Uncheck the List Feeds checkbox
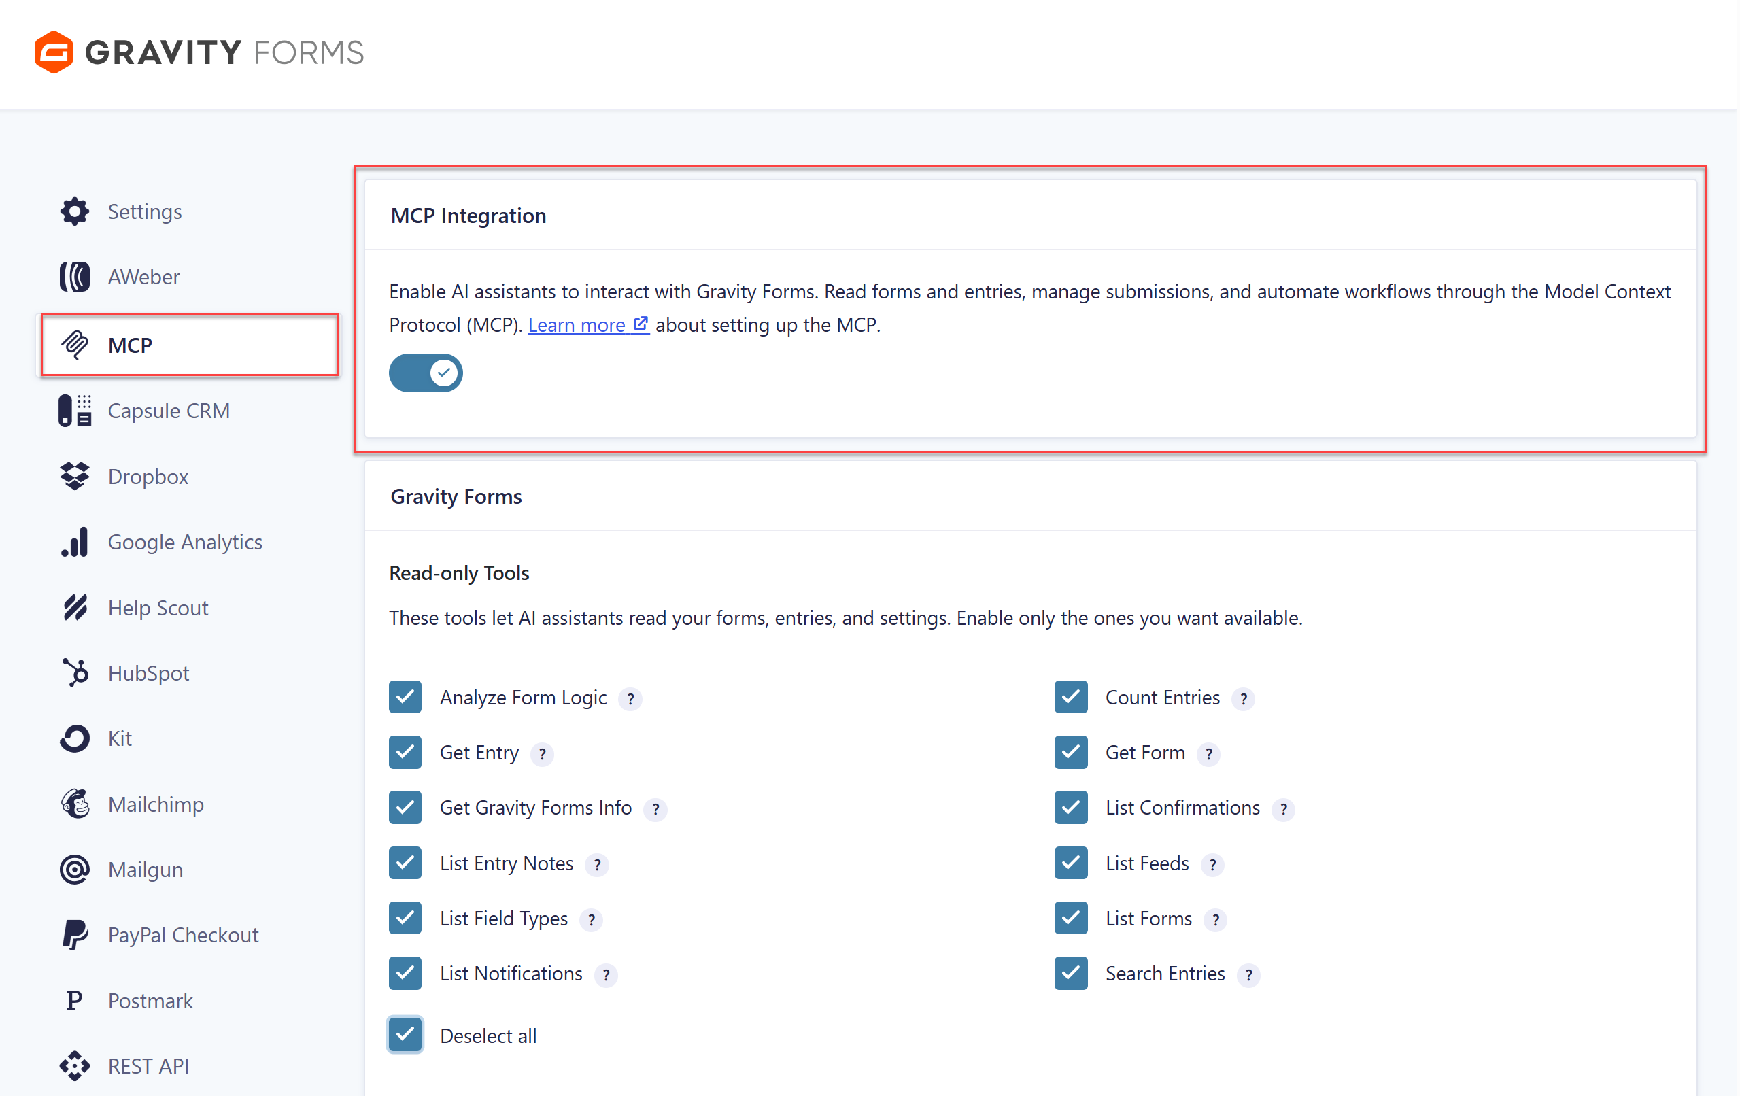This screenshot has height=1096, width=1740. coord(1071,863)
